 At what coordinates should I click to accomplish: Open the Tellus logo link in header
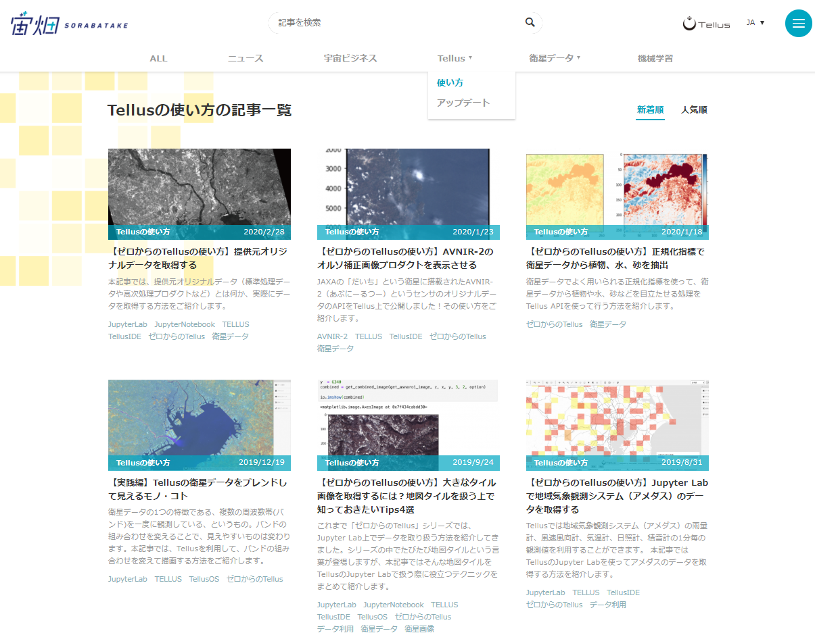[707, 24]
